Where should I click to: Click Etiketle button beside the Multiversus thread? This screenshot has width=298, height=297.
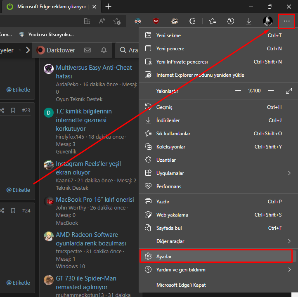point(18,90)
